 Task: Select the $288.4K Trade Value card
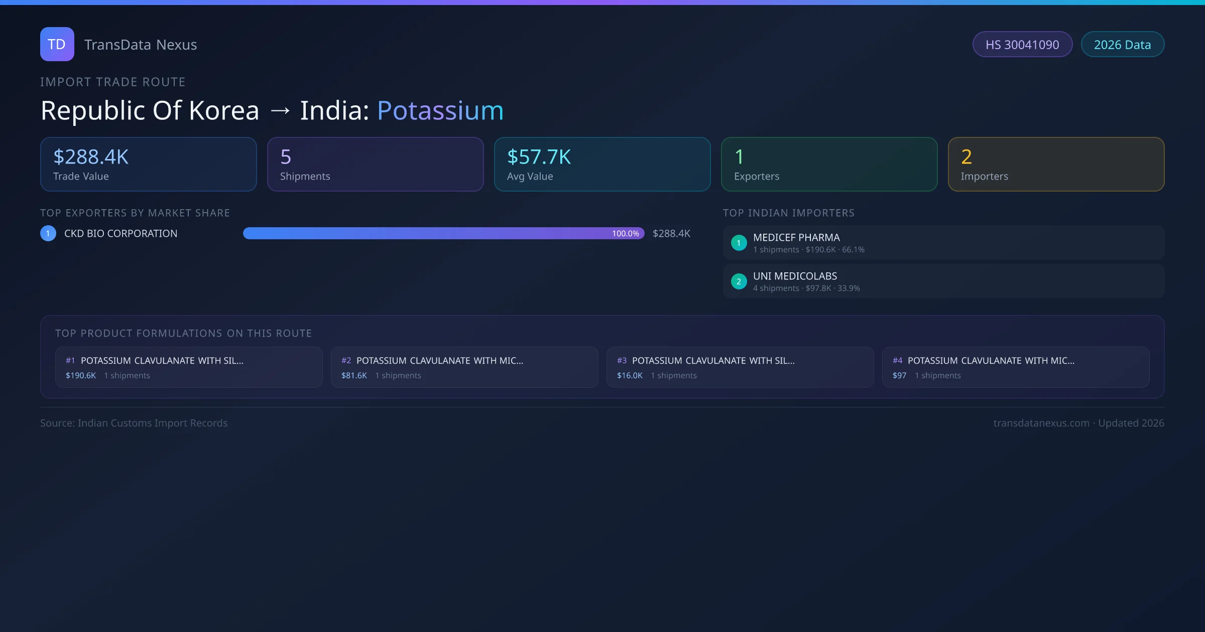tap(148, 164)
